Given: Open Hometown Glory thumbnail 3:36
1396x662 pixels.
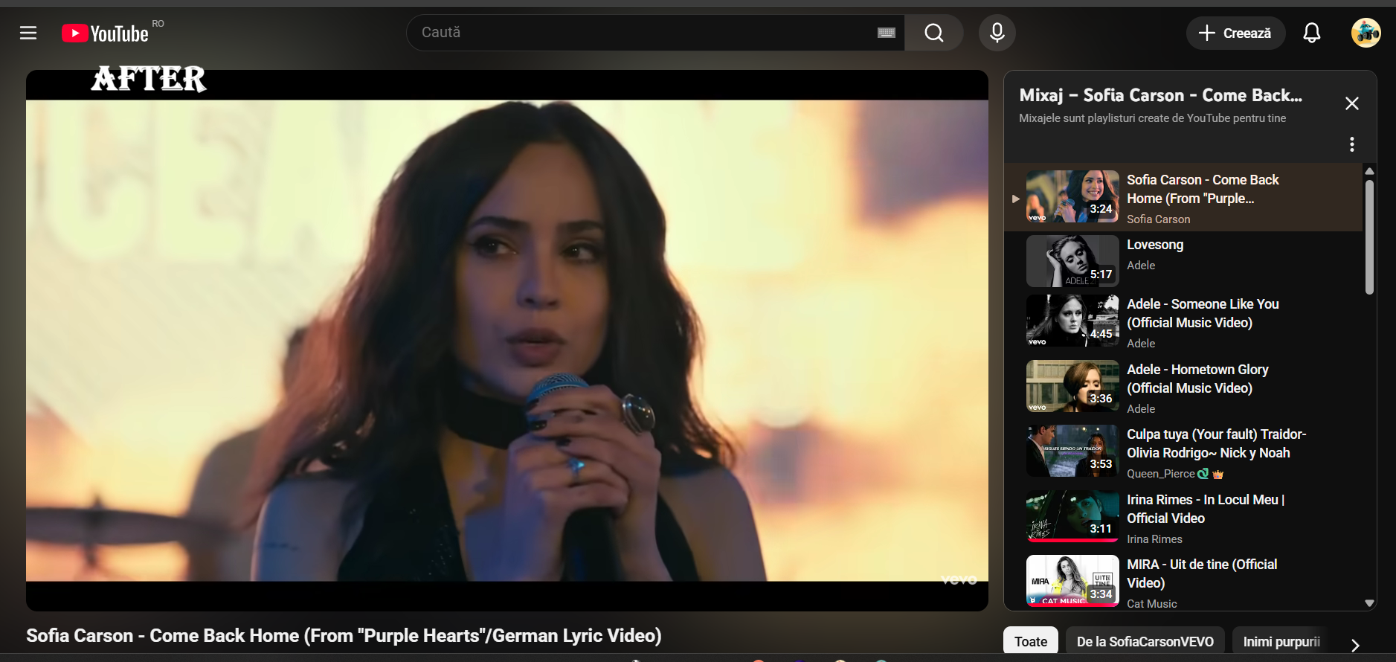Looking at the screenshot, I should coord(1072,386).
